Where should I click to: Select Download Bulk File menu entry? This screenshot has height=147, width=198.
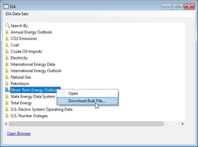87,101
